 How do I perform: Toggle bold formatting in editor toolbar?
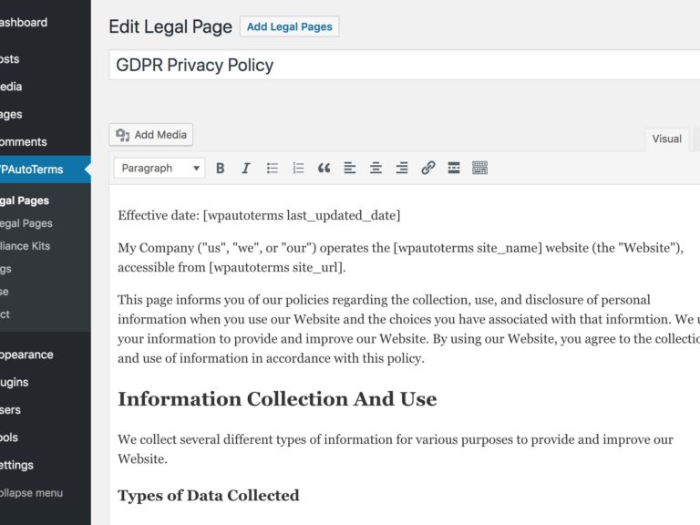pos(220,169)
